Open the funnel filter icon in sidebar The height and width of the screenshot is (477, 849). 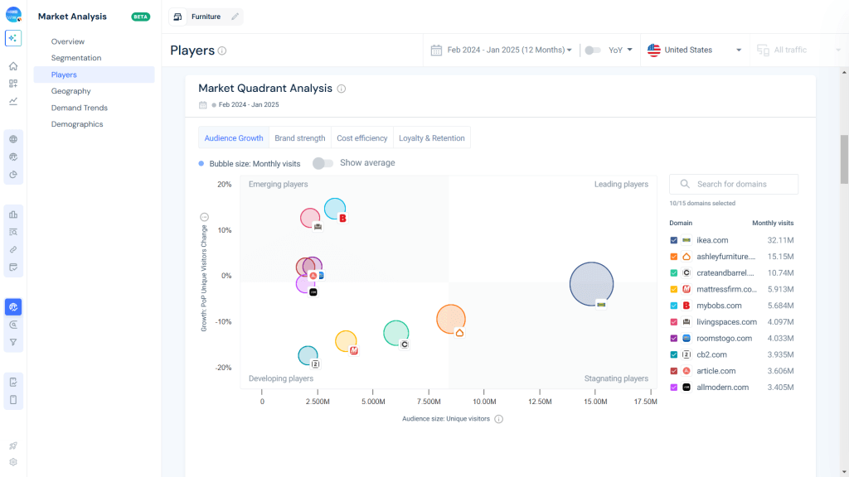[x=12, y=341]
